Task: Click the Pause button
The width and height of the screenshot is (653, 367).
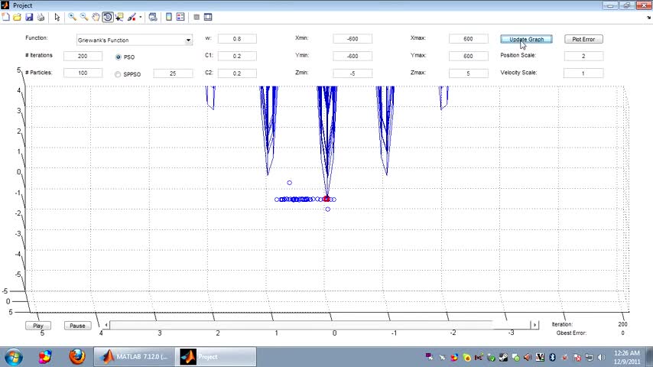Action: coord(77,326)
